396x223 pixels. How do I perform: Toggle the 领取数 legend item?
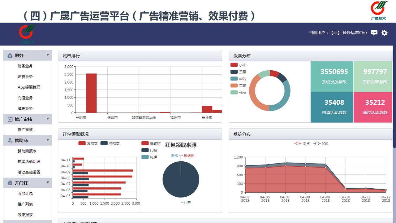tap(110, 143)
